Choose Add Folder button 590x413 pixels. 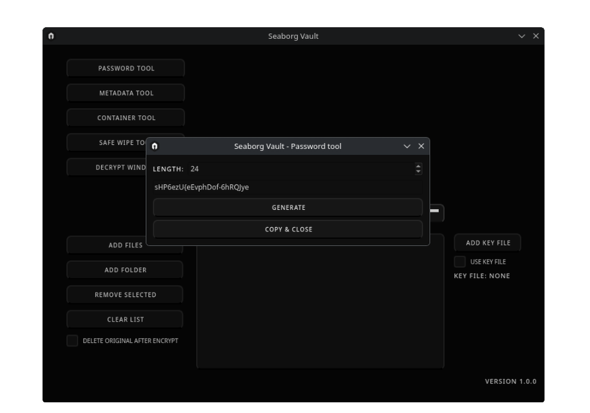pos(125,270)
